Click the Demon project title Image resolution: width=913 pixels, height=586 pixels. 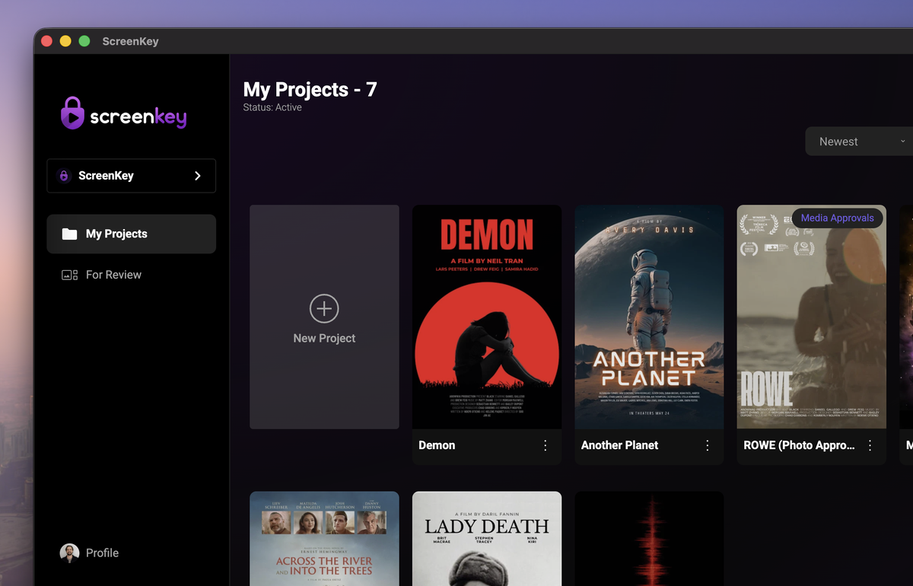coord(437,445)
